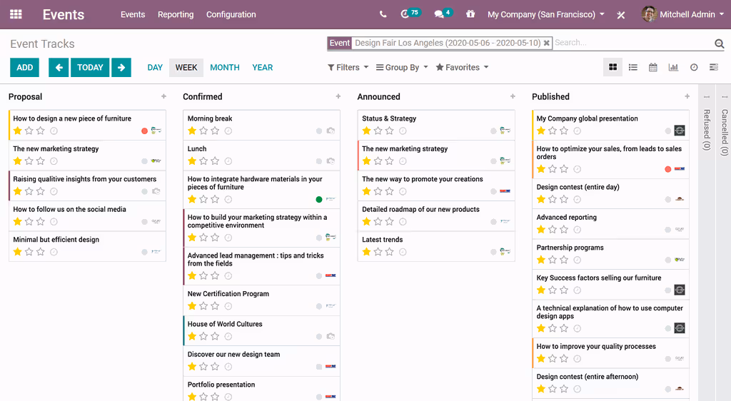
Task: Add a card in Published column
Action: pyautogui.click(x=687, y=96)
